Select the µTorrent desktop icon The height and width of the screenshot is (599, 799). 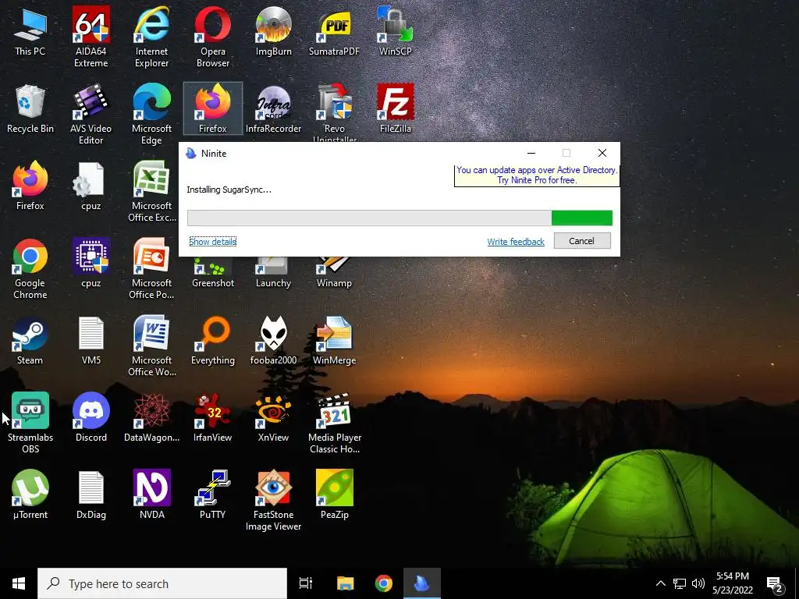click(x=30, y=495)
